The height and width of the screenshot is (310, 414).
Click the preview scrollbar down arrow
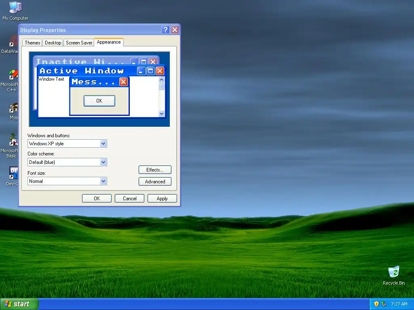[162, 113]
